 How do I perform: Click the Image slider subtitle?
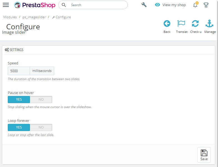14,32
